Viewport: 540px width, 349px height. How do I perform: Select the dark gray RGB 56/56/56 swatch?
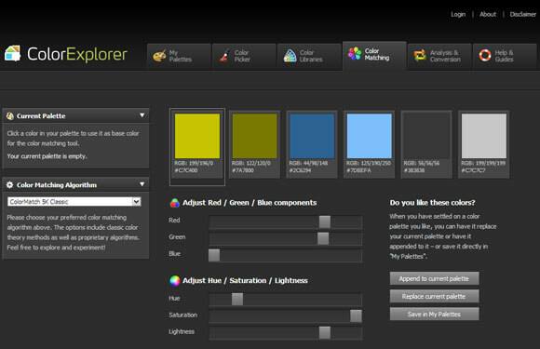point(426,136)
